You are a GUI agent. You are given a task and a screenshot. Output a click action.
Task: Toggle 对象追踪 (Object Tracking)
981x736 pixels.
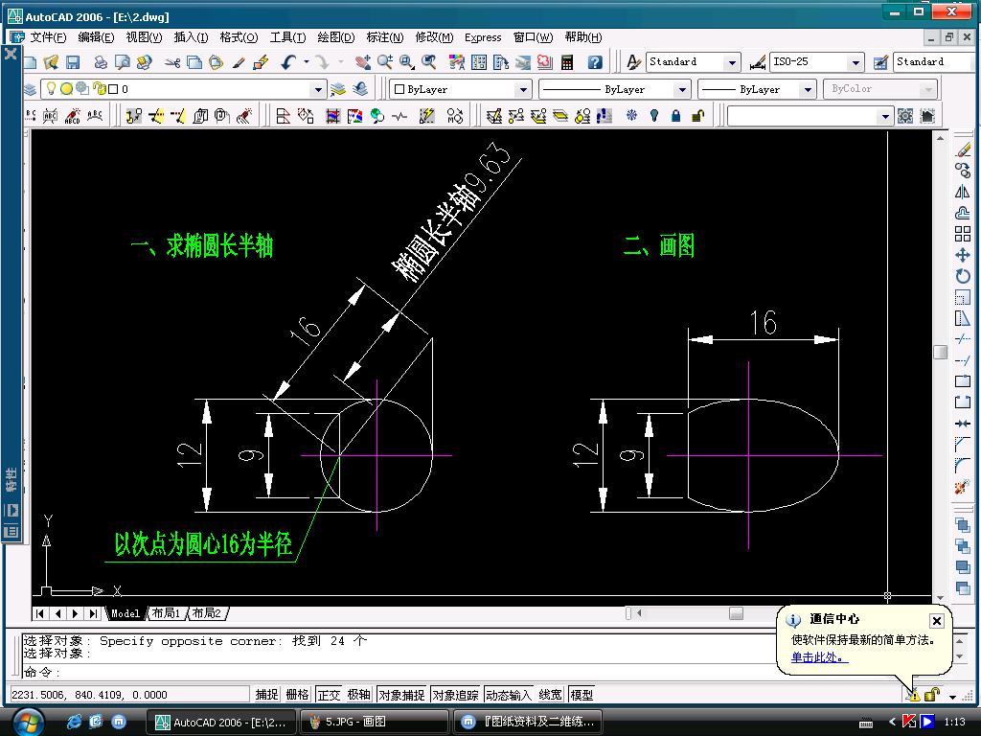click(455, 695)
